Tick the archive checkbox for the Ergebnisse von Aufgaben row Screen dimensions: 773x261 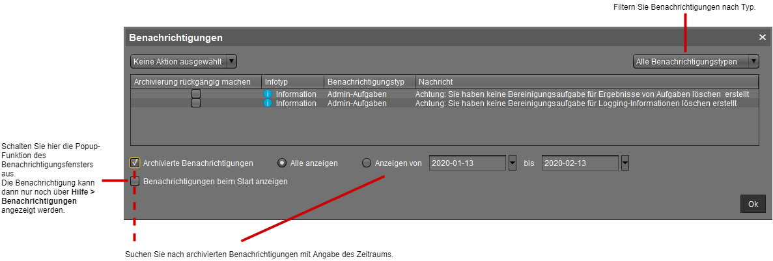coord(195,94)
